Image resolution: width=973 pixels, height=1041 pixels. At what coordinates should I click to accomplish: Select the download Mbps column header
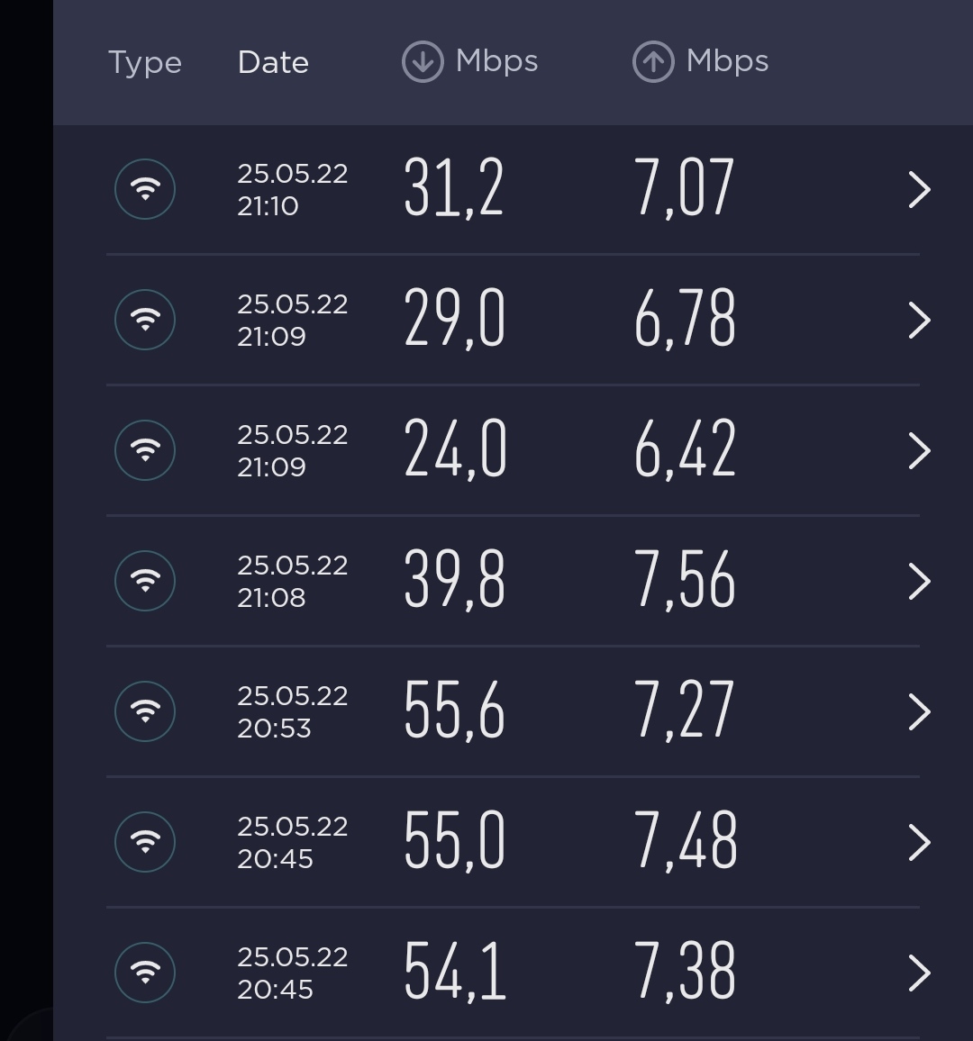pos(470,62)
